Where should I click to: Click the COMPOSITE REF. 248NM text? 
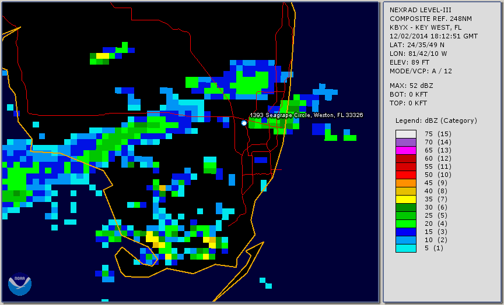(430, 19)
